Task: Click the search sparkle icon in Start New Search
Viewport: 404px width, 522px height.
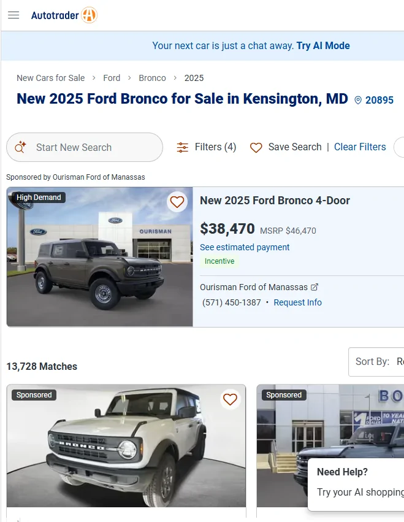Action: [20, 147]
